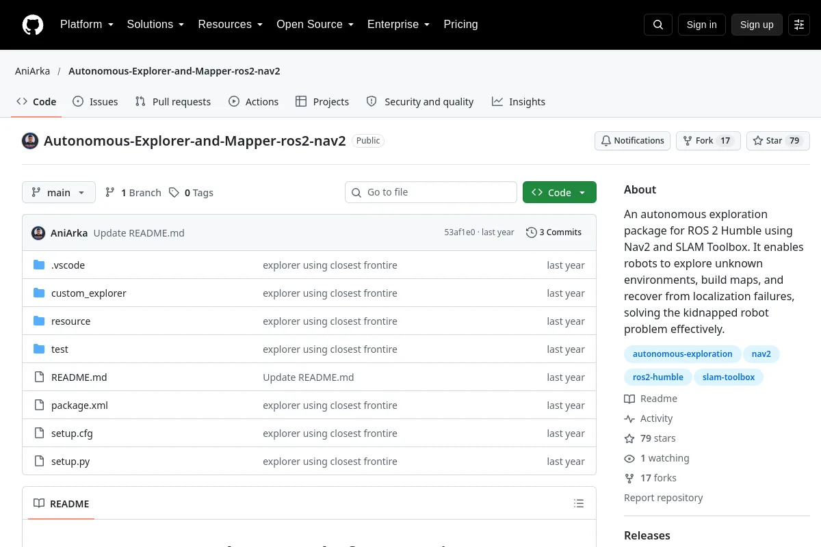
Task: Fork the repository
Action: pos(708,141)
